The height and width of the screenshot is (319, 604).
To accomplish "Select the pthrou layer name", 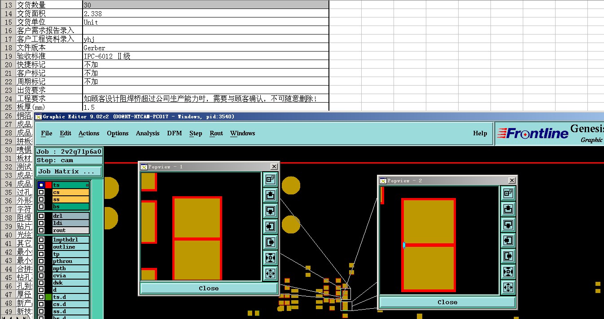I will coord(70,261).
